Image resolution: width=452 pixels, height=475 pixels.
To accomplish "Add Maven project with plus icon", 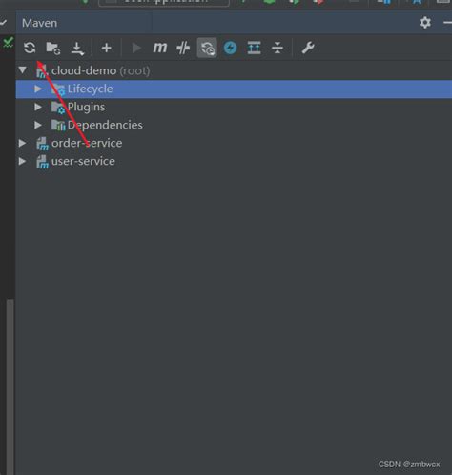I will pyautogui.click(x=106, y=48).
